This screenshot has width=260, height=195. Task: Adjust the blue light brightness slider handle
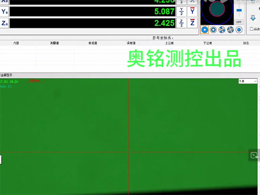click(239, 10)
